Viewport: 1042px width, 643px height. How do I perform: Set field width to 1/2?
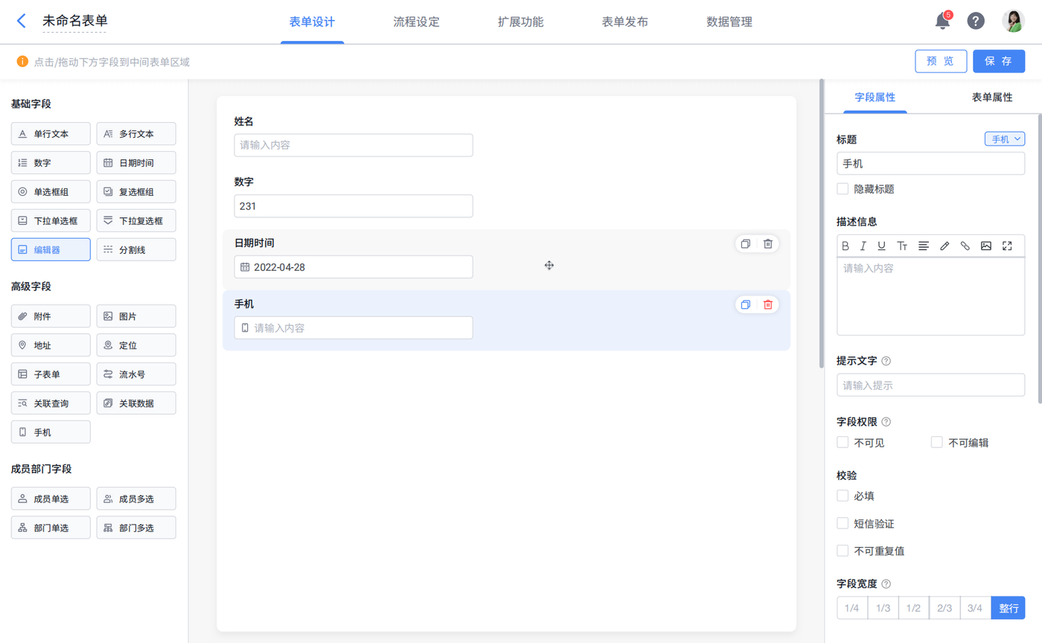pyautogui.click(x=913, y=608)
